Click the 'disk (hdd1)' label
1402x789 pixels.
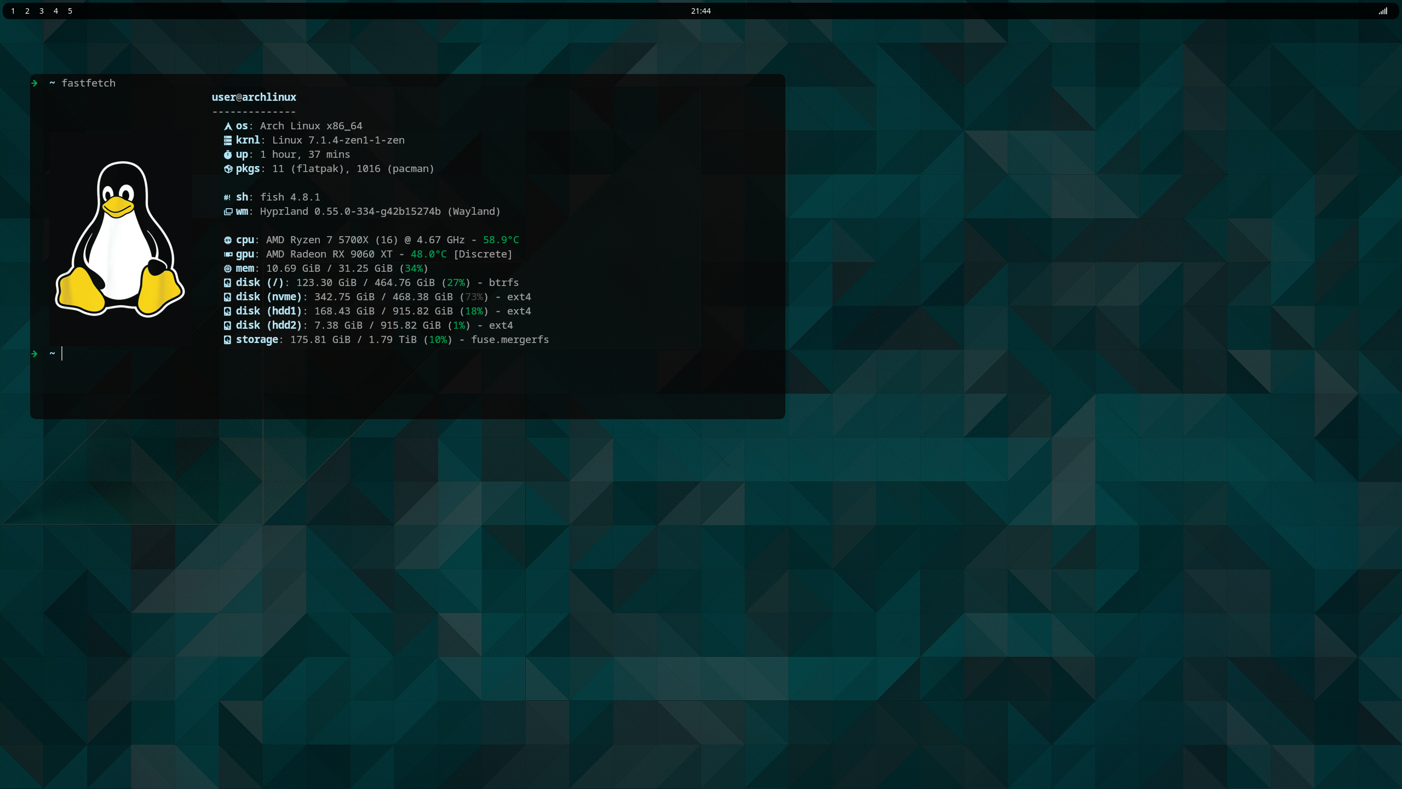coord(269,311)
